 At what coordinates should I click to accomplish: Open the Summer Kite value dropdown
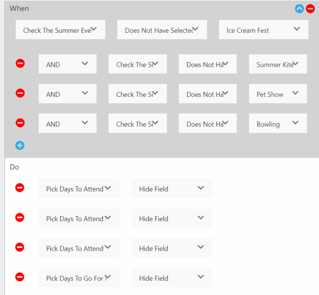tap(278, 64)
